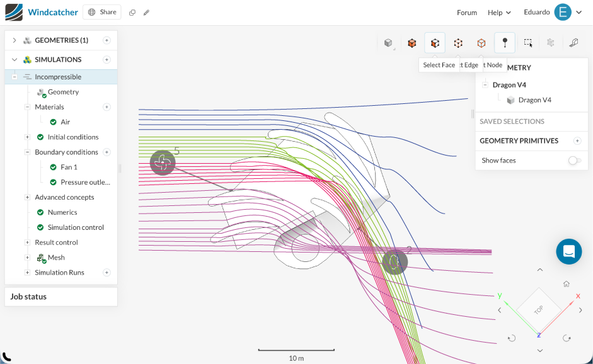Choose the box selection tool
The image size is (593, 364).
pyautogui.click(x=528, y=43)
